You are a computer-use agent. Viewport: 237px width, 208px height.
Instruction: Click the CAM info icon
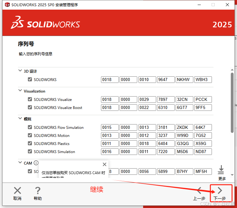click(36, 163)
